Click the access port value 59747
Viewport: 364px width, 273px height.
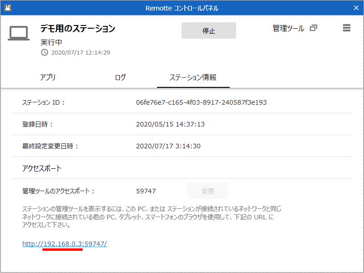pos(146,191)
